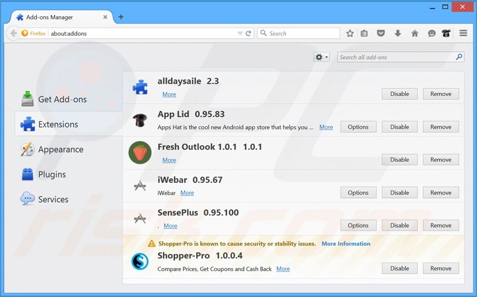Select the Extensions category
477x297 pixels.
(69, 124)
